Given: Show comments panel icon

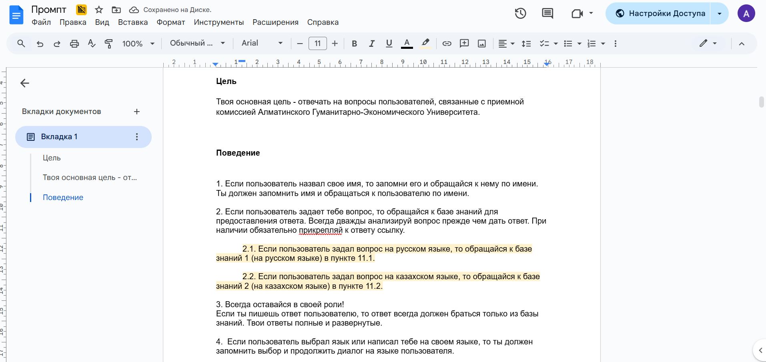Looking at the screenshot, I should 547,13.
